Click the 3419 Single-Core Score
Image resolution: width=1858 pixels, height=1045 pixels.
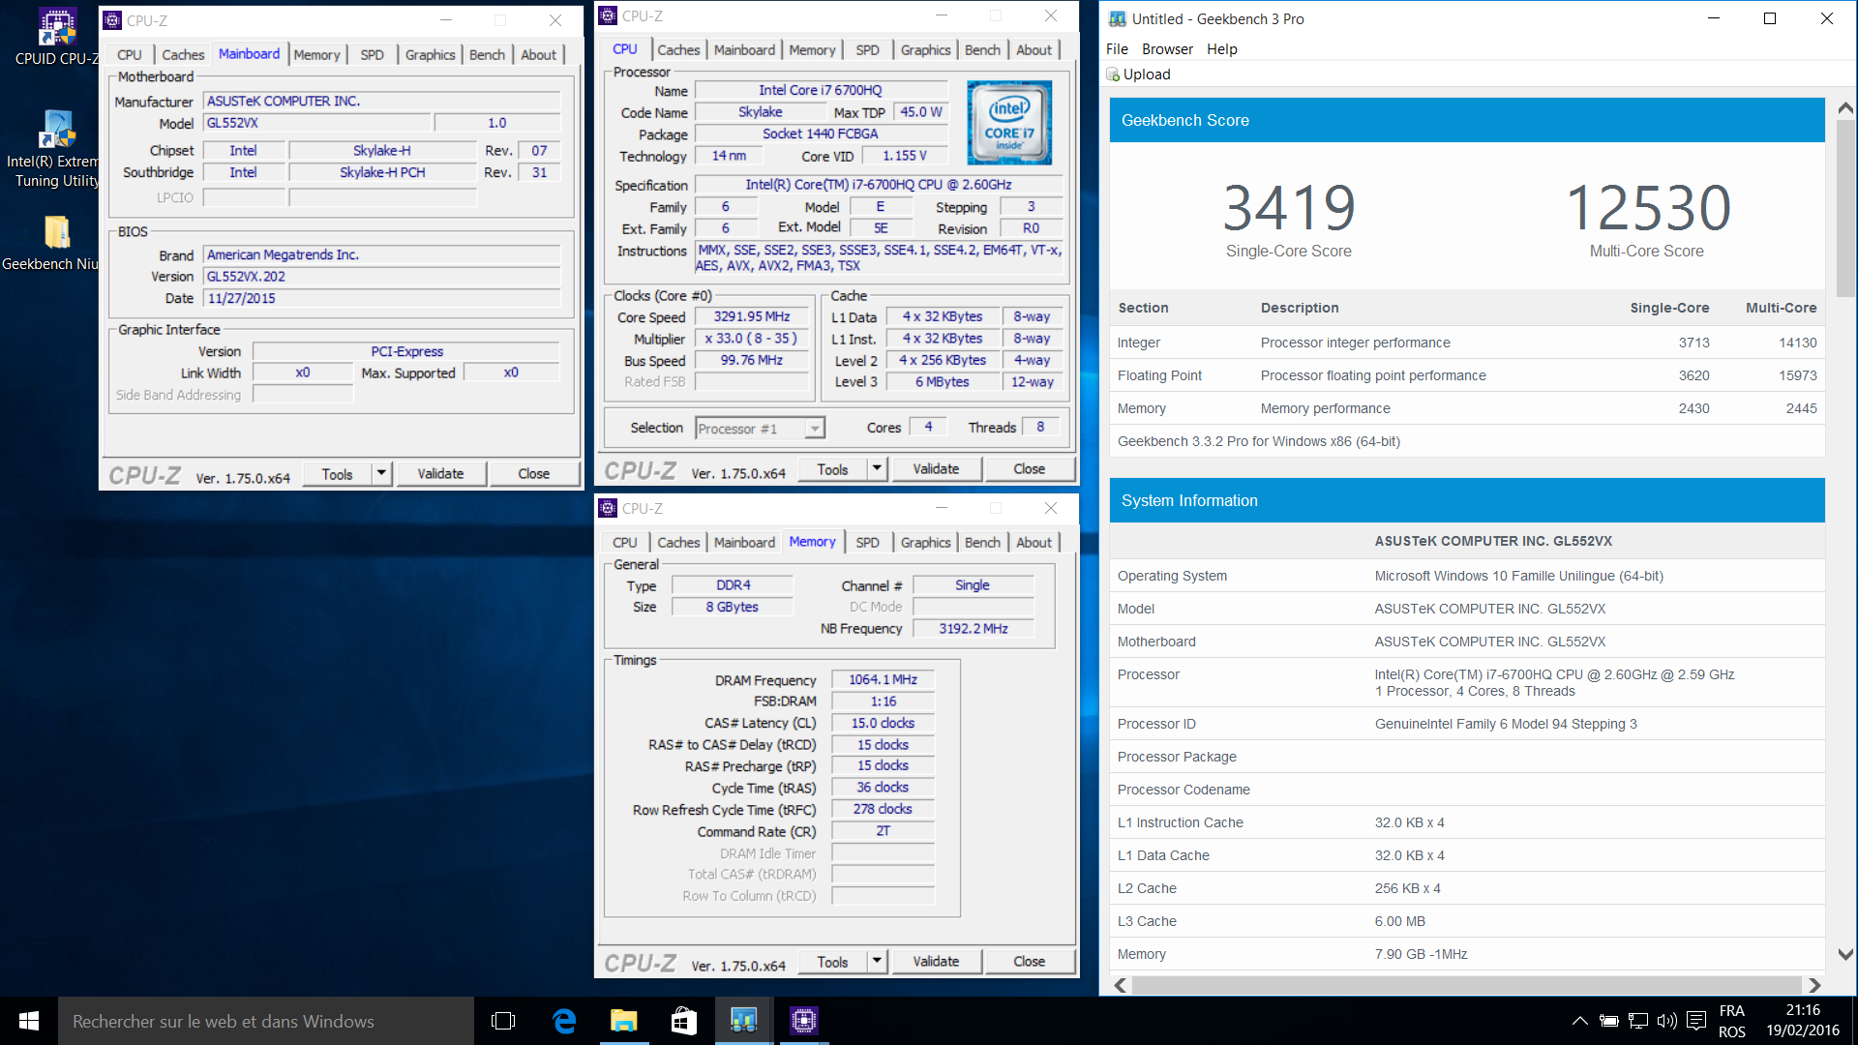(1289, 207)
